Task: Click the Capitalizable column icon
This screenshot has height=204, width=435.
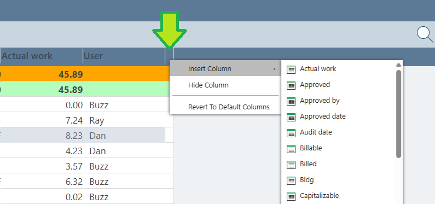Action: click(x=291, y=196)
